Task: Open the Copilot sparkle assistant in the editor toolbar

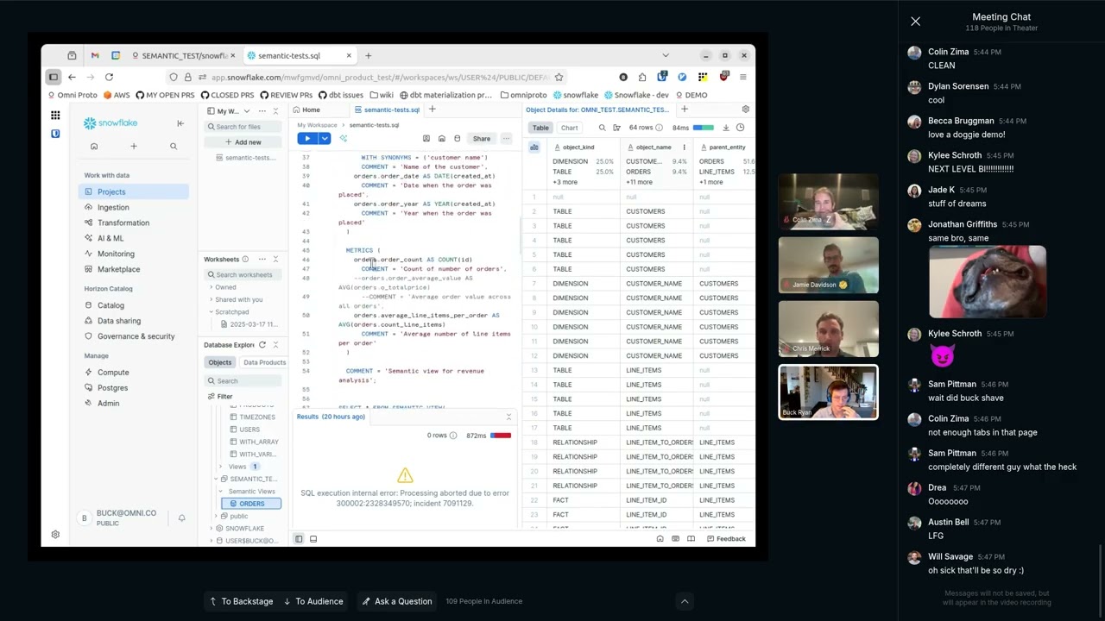Action: pos(343,138)
